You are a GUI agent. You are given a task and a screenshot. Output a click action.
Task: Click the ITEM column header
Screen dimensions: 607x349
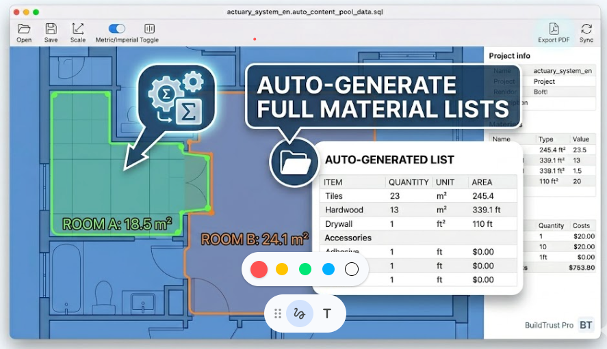pos(333,182)
